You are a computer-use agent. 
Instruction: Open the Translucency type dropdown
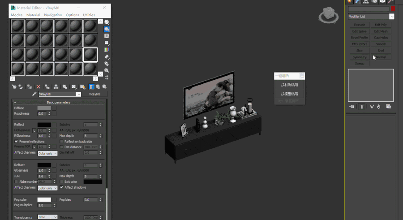47,217
